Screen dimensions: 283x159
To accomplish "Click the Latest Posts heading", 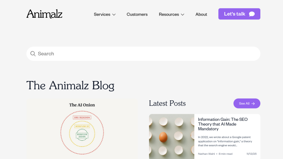I will click(x=167, y=103).
